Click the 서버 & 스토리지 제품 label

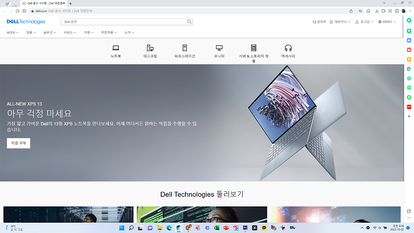(x=254, y=58)
